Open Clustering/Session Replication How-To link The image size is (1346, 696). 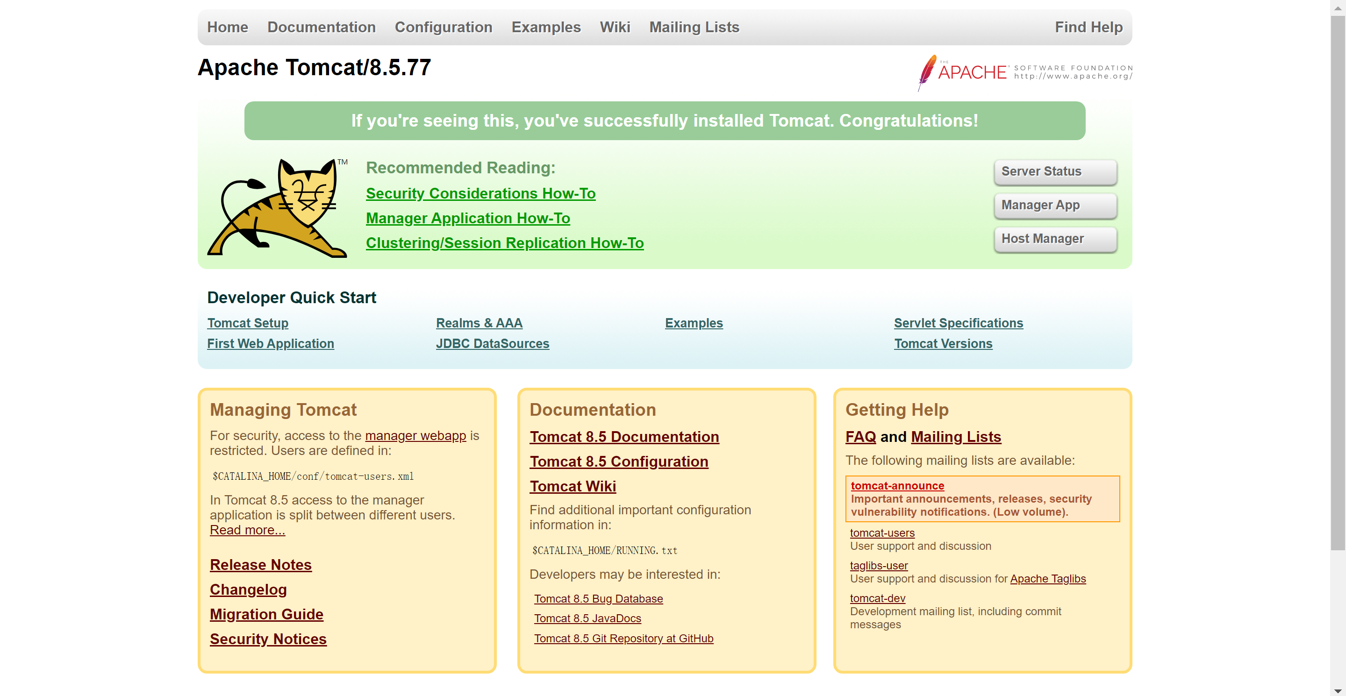[x=505, y=243]
